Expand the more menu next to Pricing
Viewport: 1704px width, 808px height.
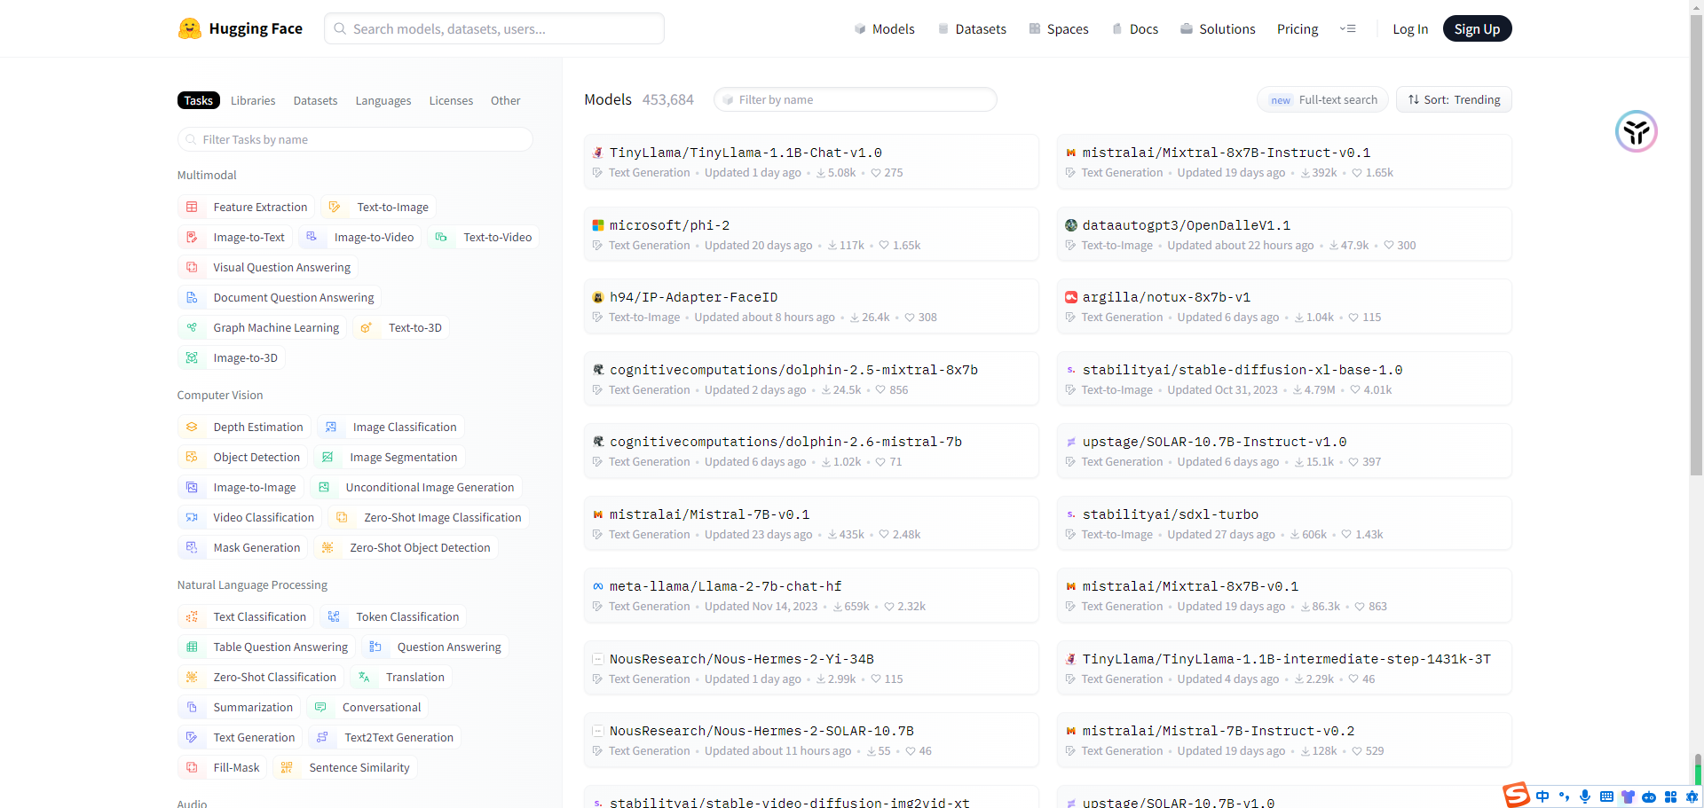pos(1347,28)
